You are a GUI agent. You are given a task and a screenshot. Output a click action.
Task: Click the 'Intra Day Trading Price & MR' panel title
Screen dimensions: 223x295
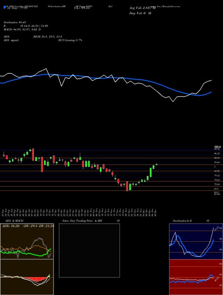82,221
